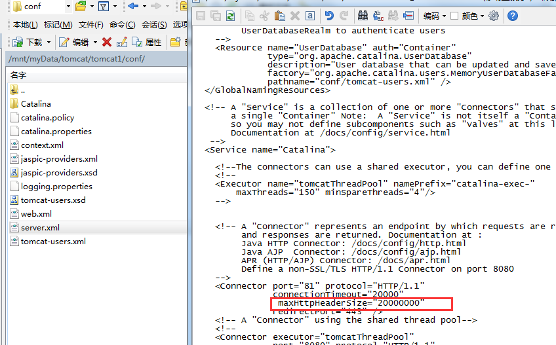Open editor help with question mark
Image resolution: width=556 pixels, height=345 pixels.
point(512,16)
